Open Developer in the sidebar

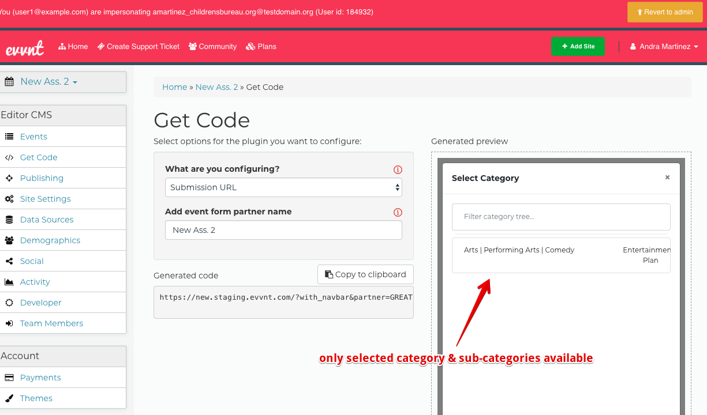(40, 303)
